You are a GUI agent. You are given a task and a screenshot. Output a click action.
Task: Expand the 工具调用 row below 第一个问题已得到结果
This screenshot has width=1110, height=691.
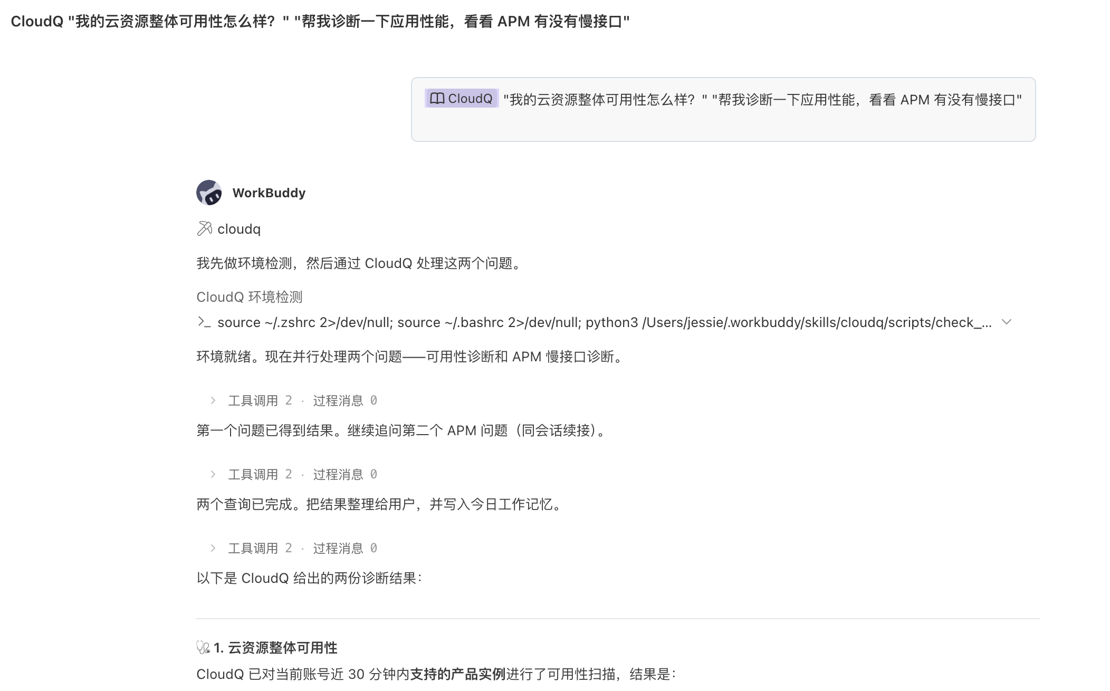[x=293, y=474]
